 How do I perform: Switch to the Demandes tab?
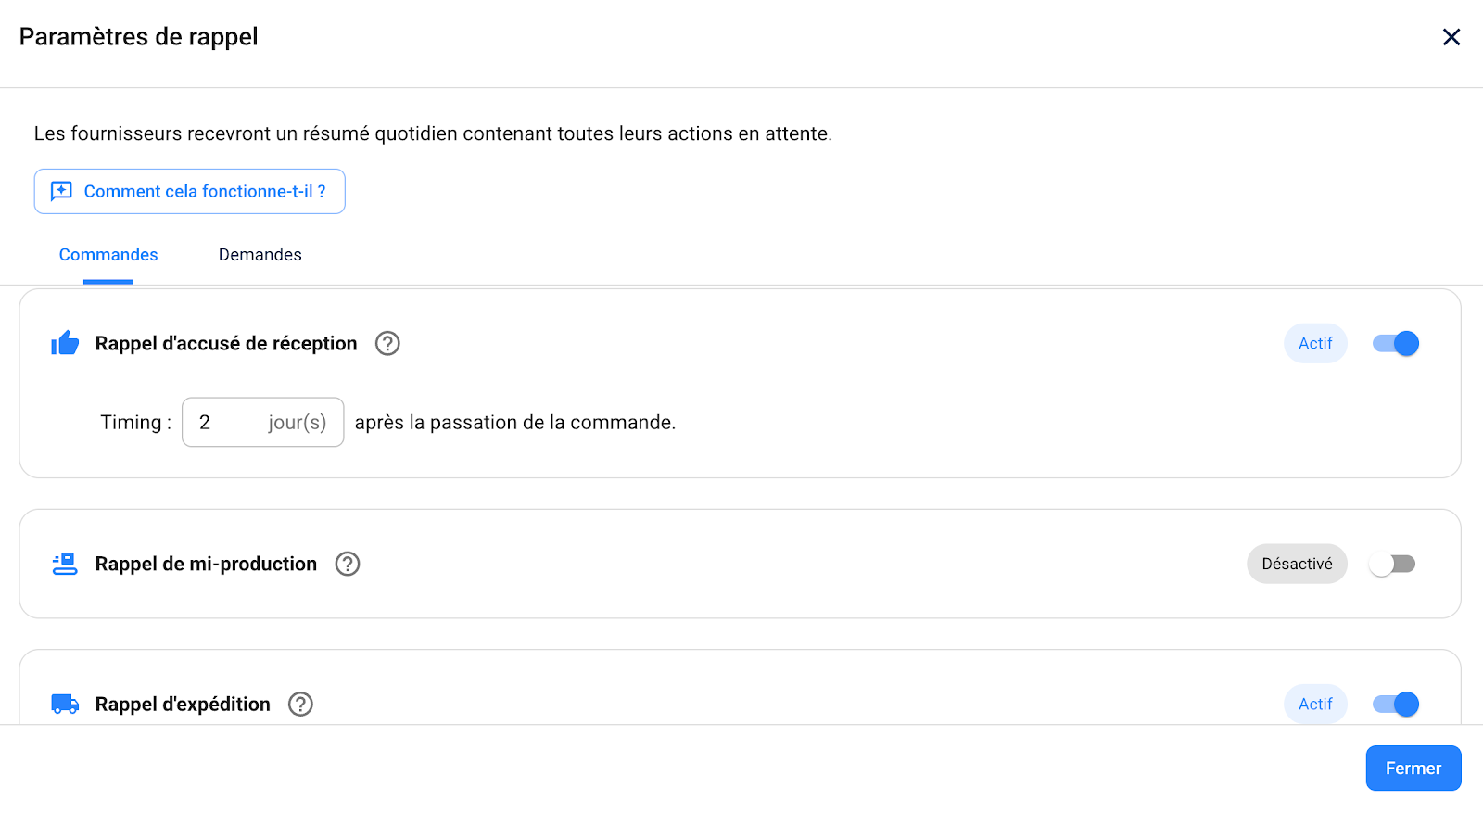click(x=260, y=254)
